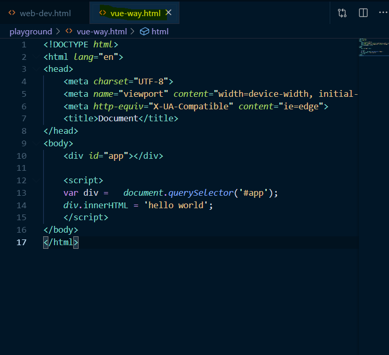The image size is (389, 355).
Task: Click the word Document in the title tag
Action: point(118,118)
